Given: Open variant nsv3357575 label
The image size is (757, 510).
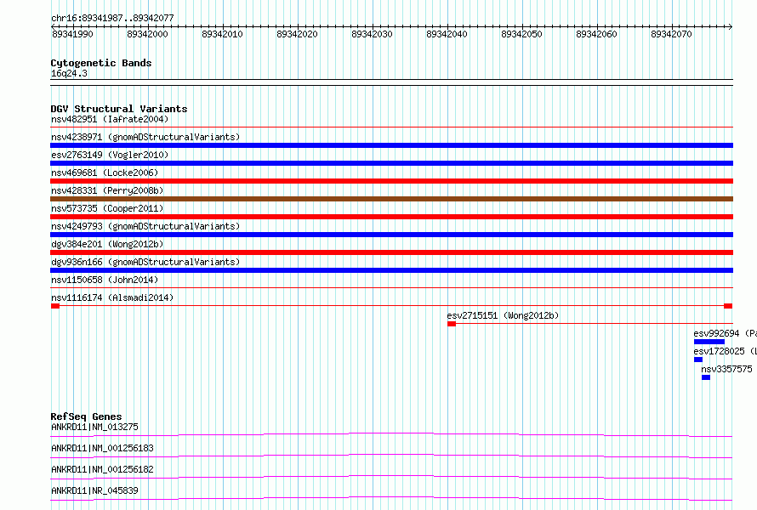Looking at the screenshot, I should tap(726, 369).
